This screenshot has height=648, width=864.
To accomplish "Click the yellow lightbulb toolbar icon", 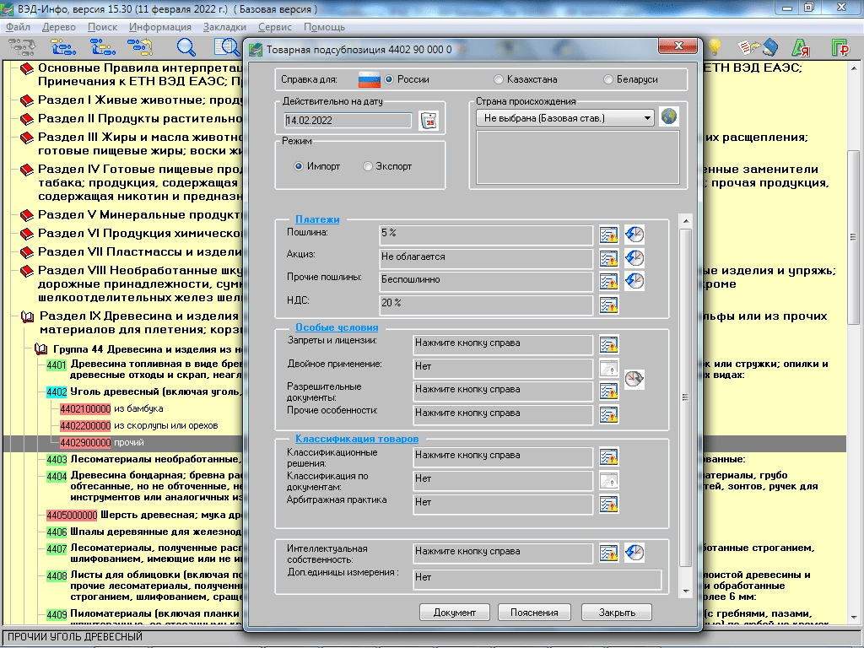I will click(x=715, y=48).
